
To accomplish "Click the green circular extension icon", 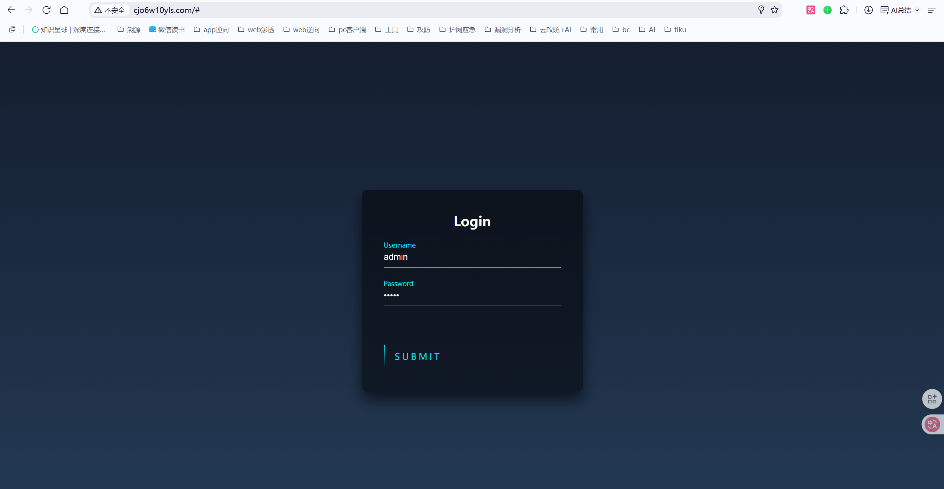I will coord(827,10).
